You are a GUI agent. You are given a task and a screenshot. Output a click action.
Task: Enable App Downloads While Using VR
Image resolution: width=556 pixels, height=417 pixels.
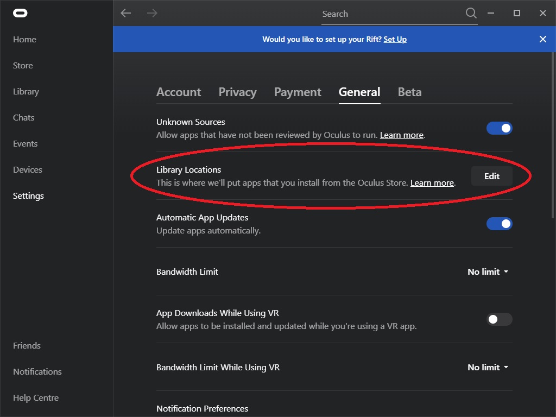click(500, 319)
